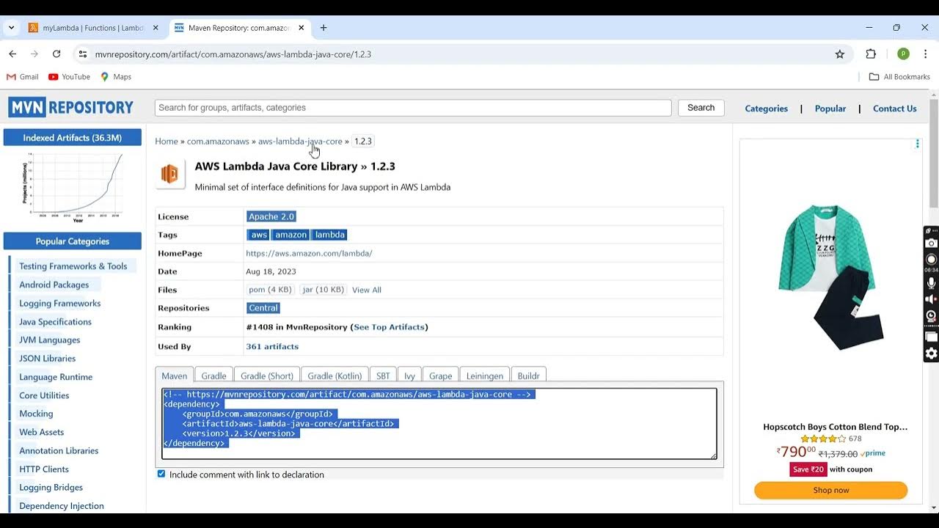Download the pom (4 KB) file
This screenshot has width=939, height=528.
coord(271,290)
